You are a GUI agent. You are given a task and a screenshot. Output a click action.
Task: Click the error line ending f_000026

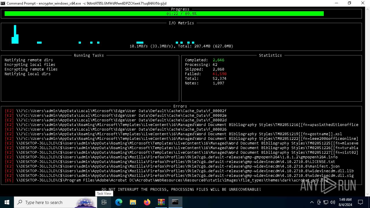coord(116,129)
